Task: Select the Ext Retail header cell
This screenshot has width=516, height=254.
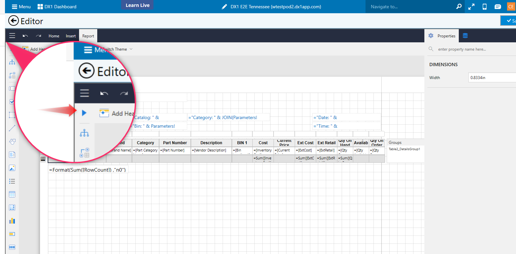Action: [x=326, y=143]
